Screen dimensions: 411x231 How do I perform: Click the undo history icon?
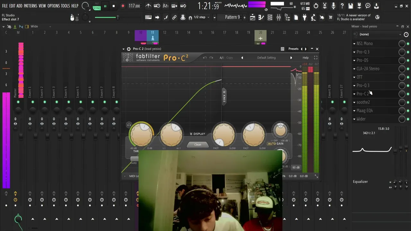coord(316,6)
